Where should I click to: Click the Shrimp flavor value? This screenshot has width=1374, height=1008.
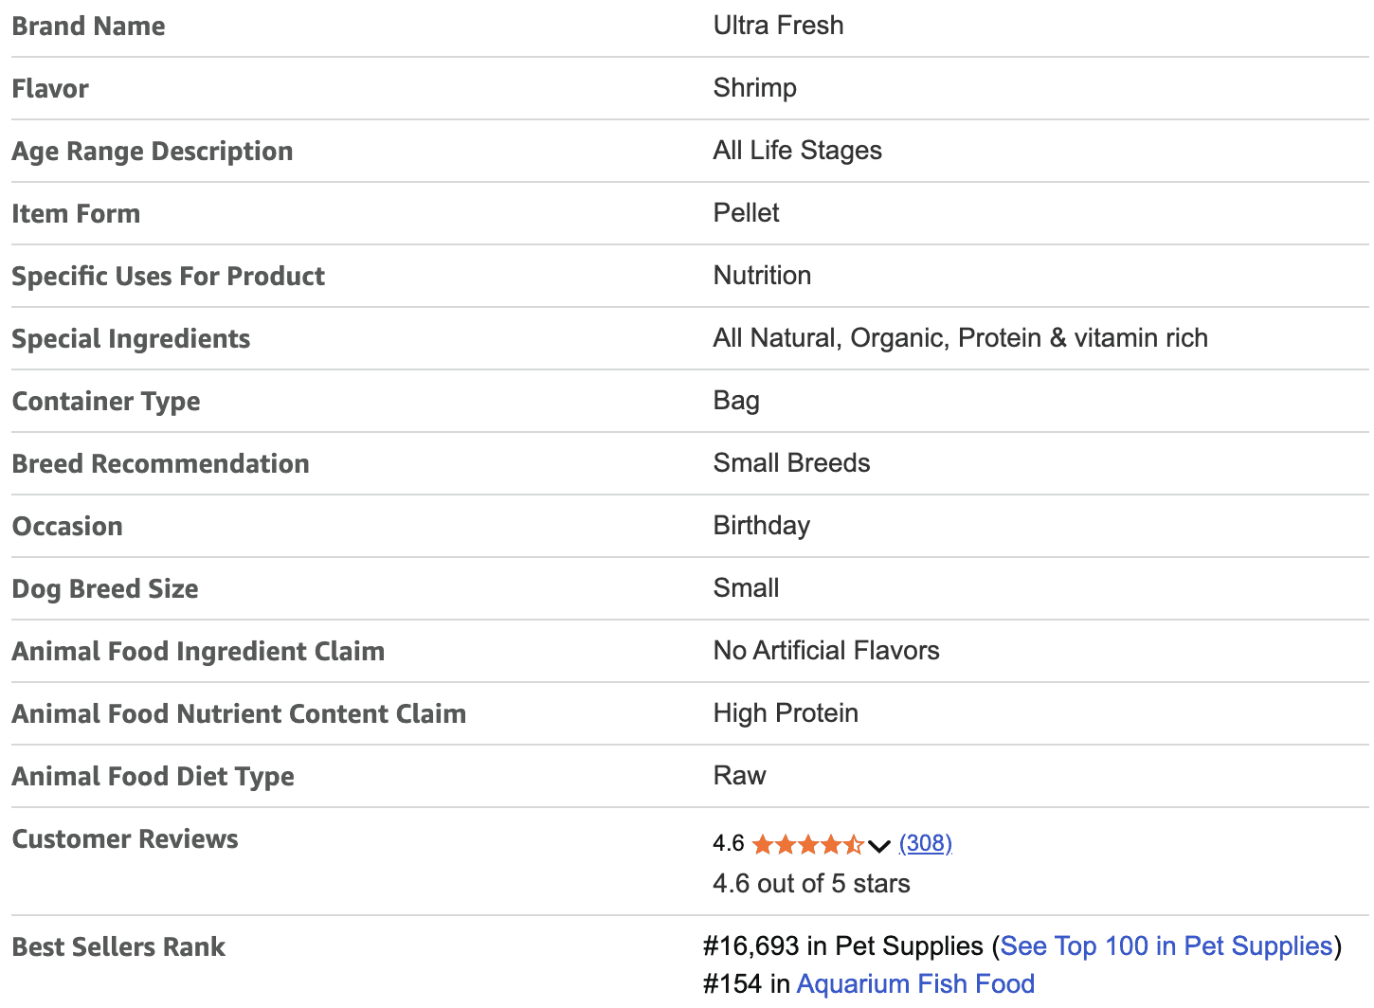click(754, 88)
